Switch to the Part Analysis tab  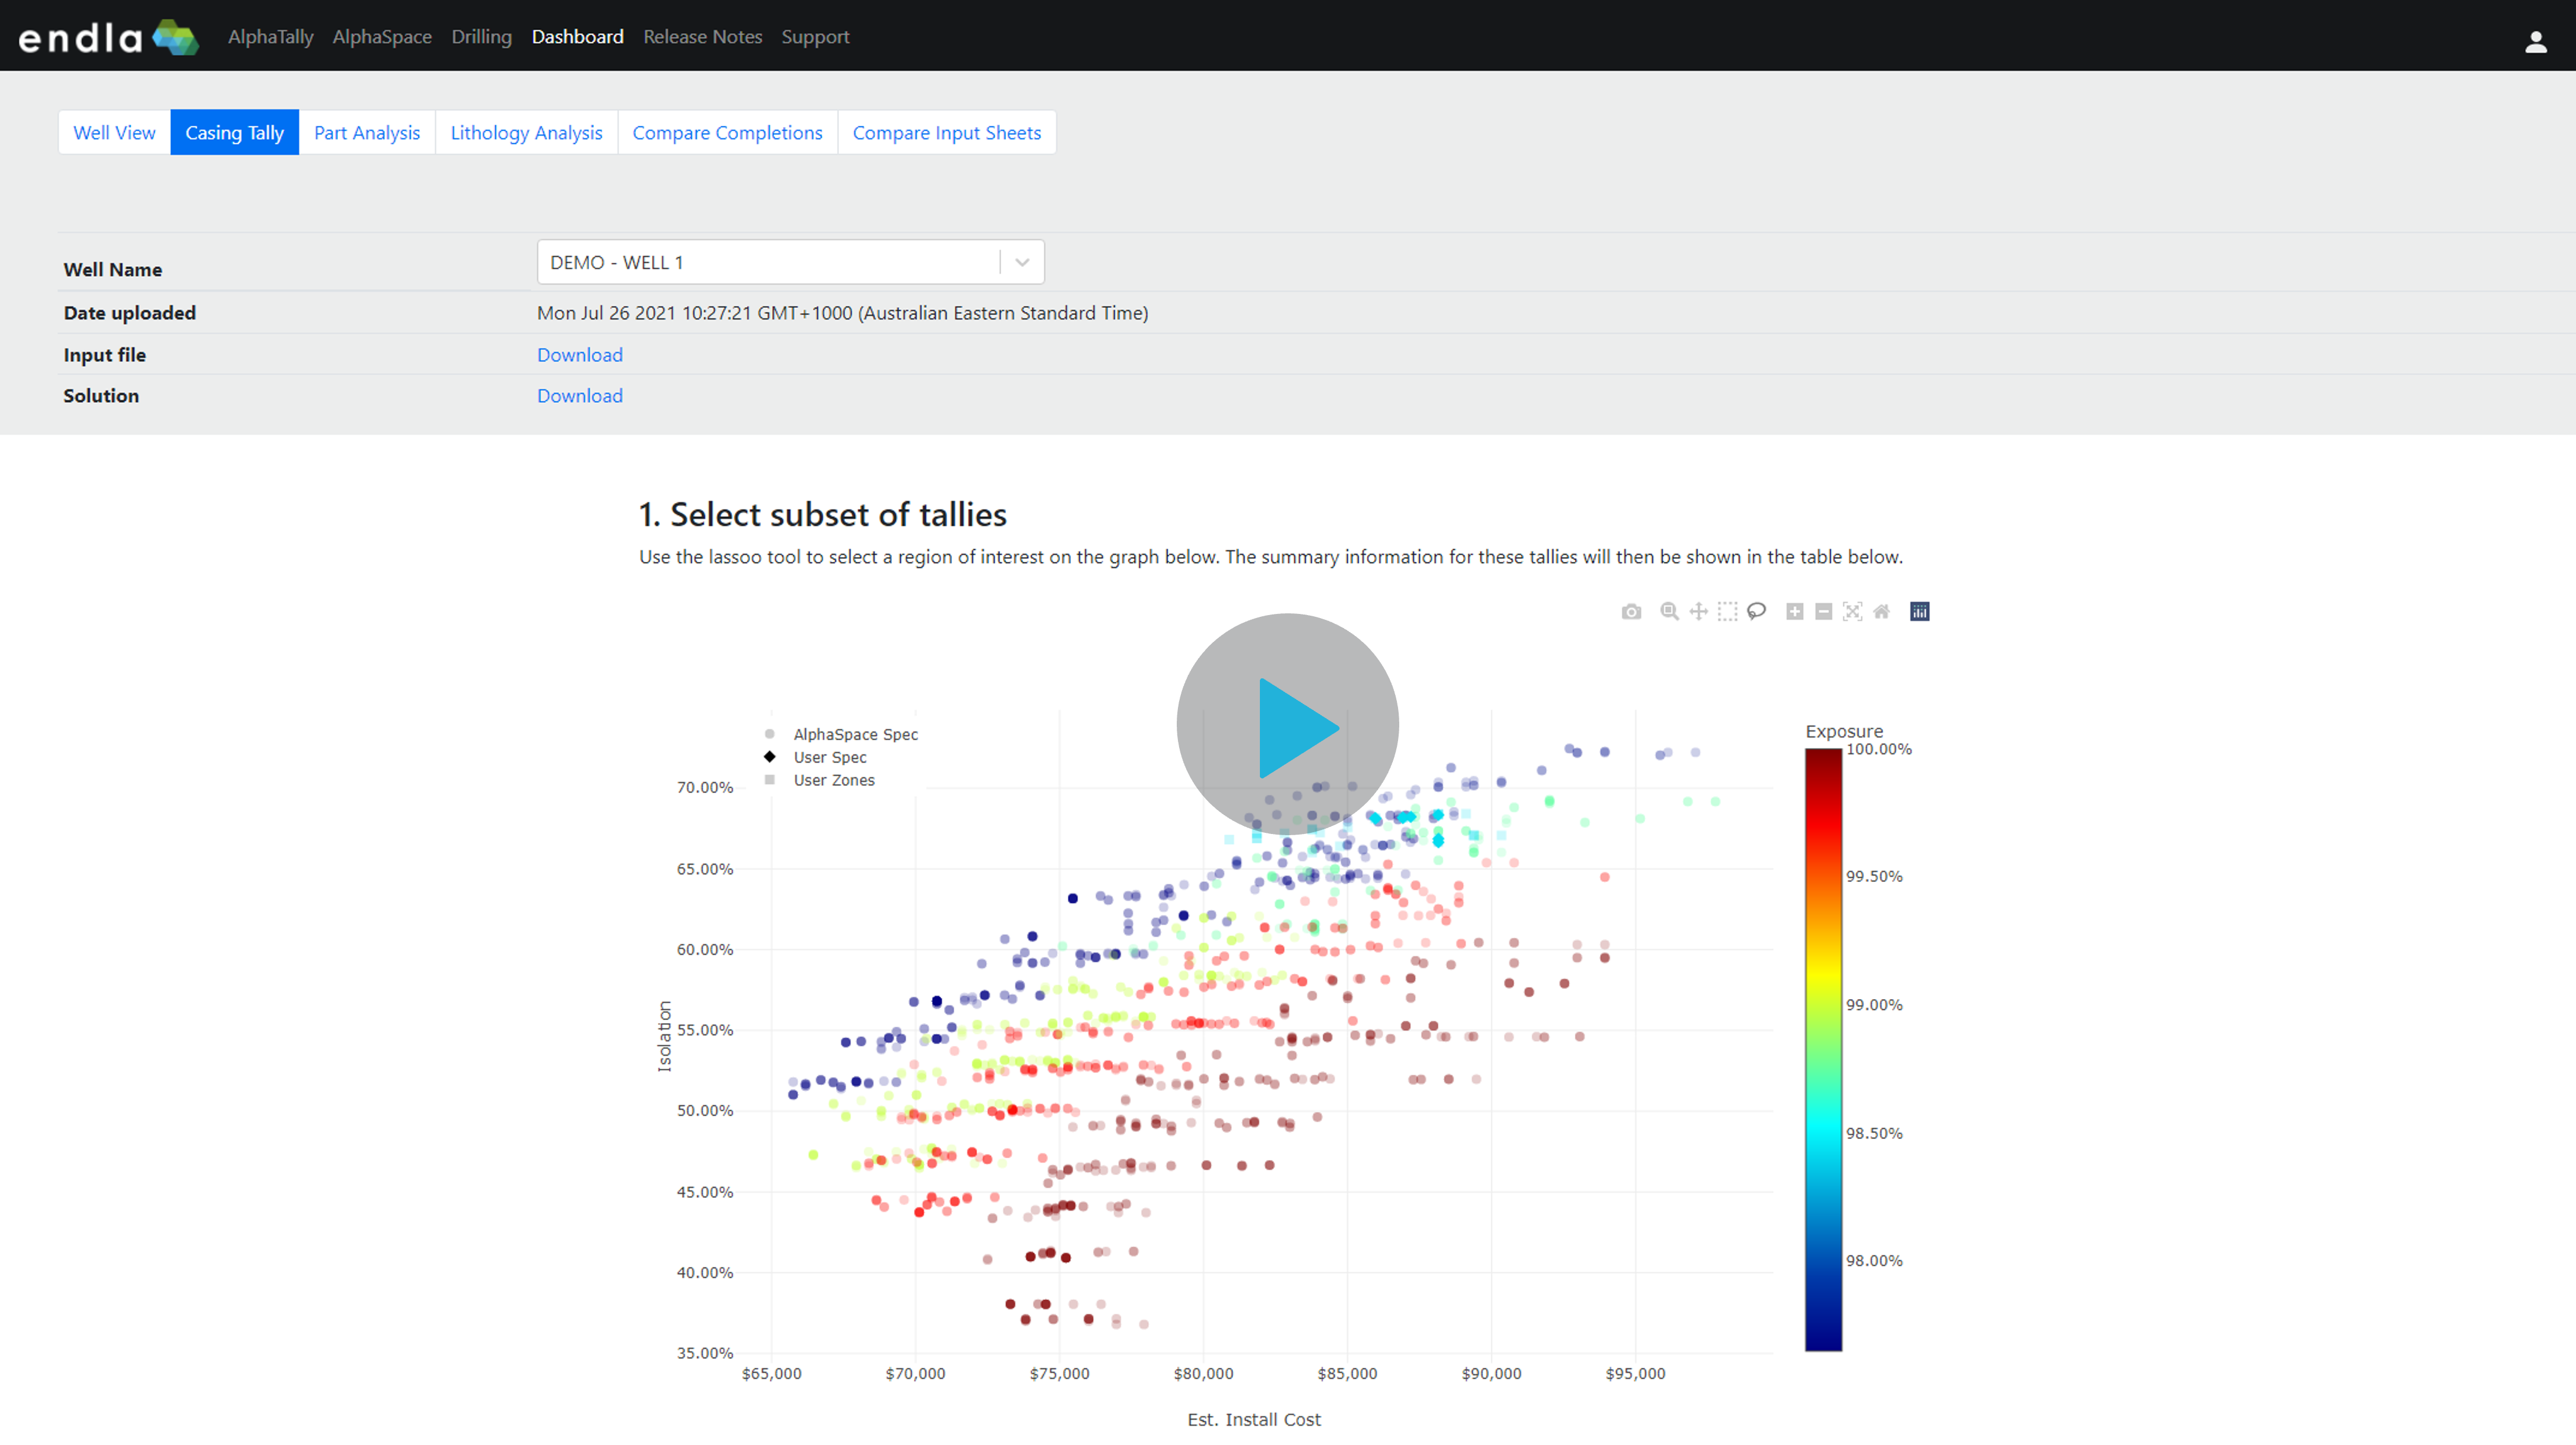367,132
